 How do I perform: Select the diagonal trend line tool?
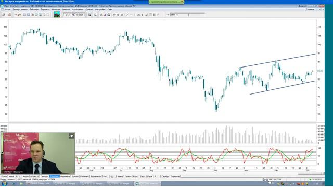click(127, 15)
